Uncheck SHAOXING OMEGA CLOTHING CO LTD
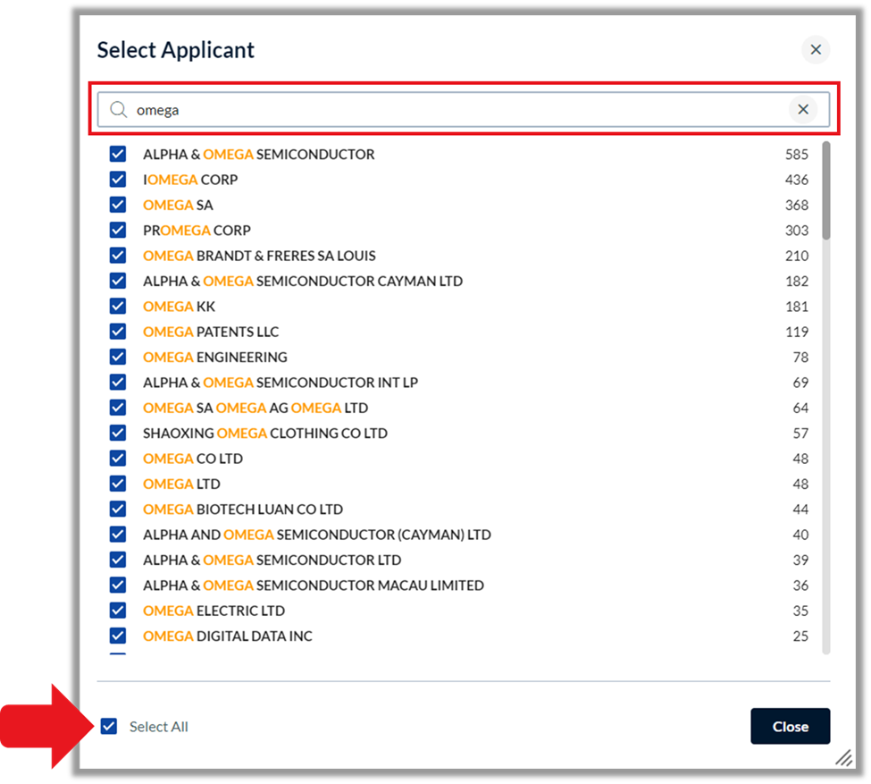The width and height of the screenshot is (871, 784). point(118,434)
